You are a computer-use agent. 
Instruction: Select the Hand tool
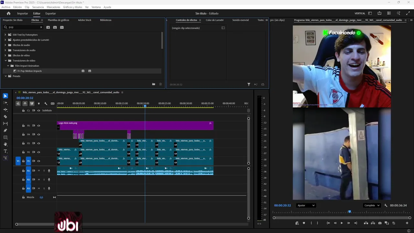tap(5, 144)
